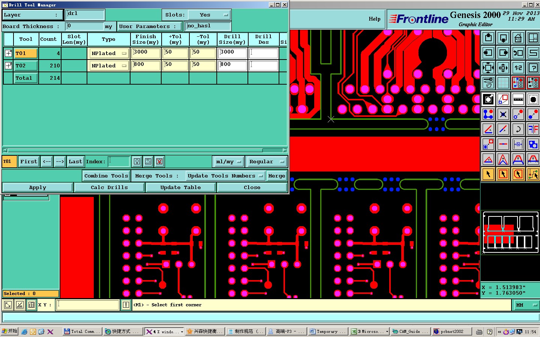This screenshot has width=540, height=337.
Task: Expand the T01 tool row plus box
Action: click(8, 53)
